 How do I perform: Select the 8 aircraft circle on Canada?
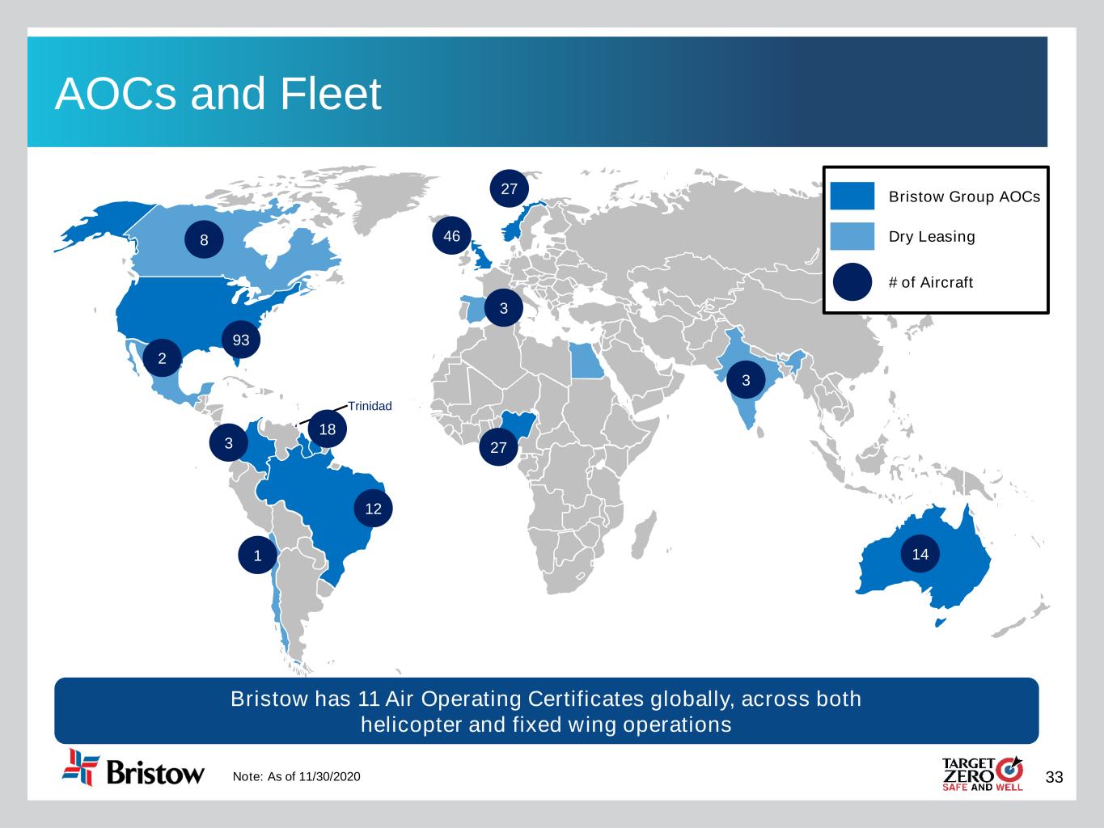tap(204, 240)
